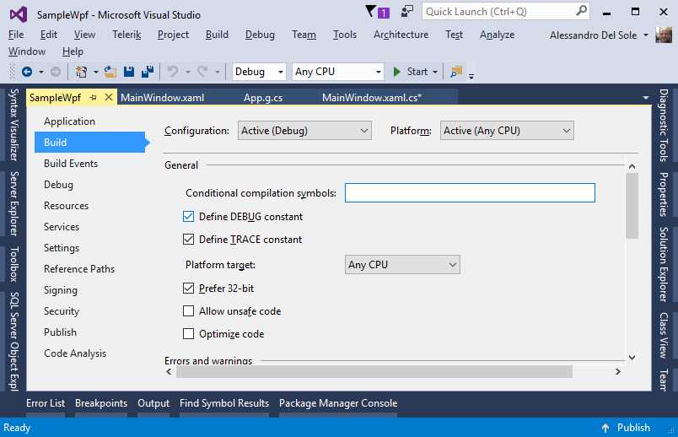Open the notifications flag icon
The height and width of the screenshot is (437, 678).
click(370, 11)
